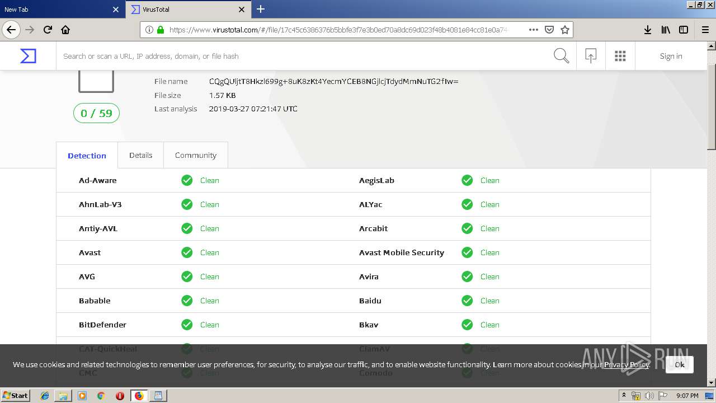
Task: Click the Bkav engine name
Action: coord(369,325)
